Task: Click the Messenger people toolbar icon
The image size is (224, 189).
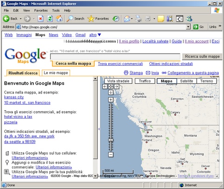Action: 189,19
